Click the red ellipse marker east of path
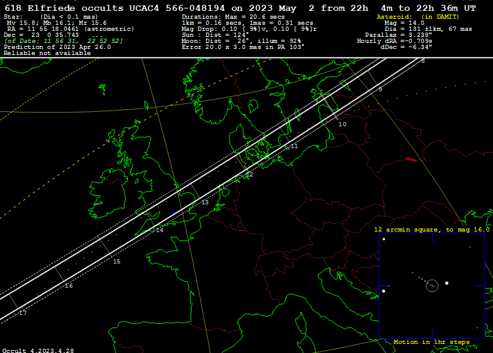Screen dimensions: 493x353 click(x=411, y=160)
